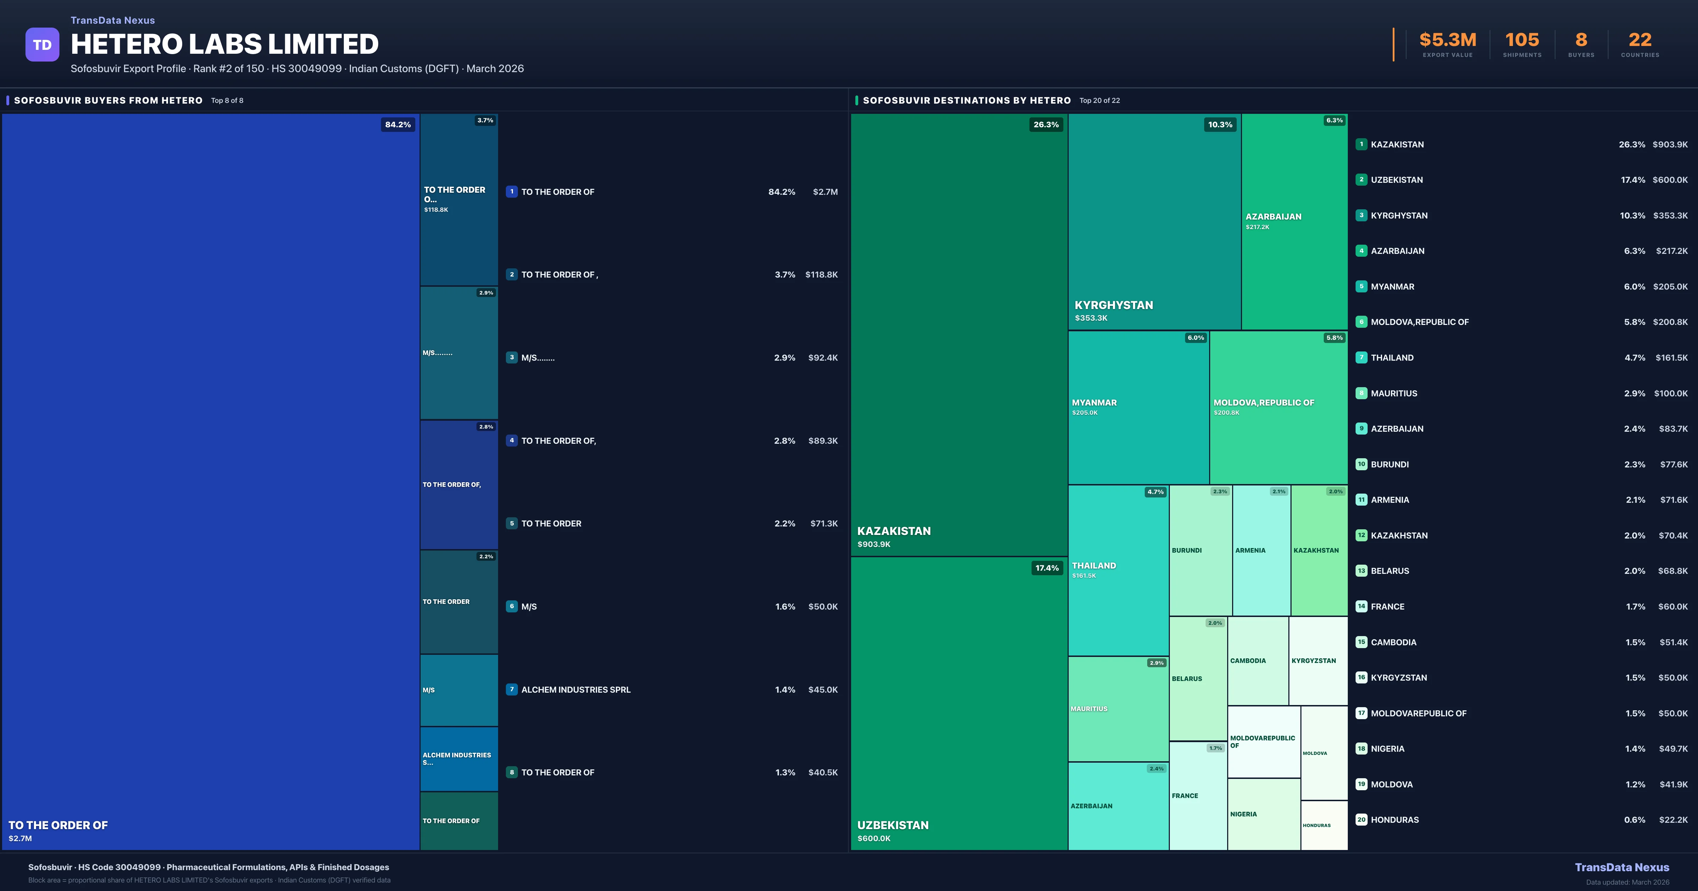Toggle the 84.2% badge on the largest buyer block

click(x=398, y=124)
